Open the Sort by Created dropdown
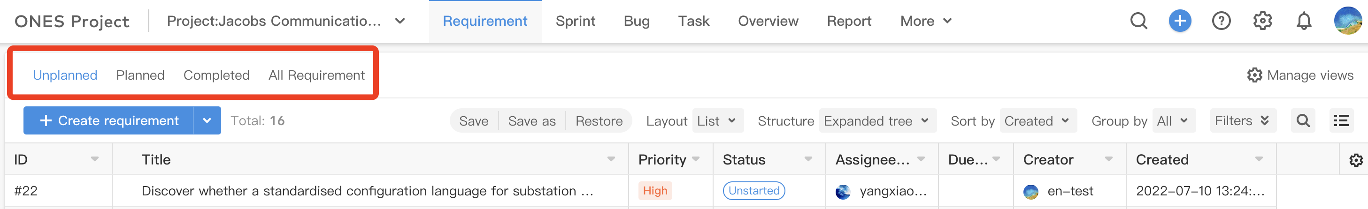 pyautogui.click(x=1038, y=121)
